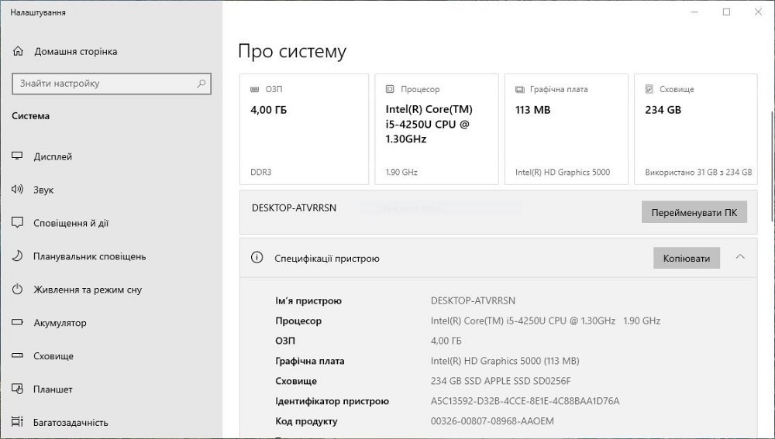This screenshot has width=775, height=439.
Task: Open Домашня сторінка
Action: pyautogui.click(x=76, y=51)
